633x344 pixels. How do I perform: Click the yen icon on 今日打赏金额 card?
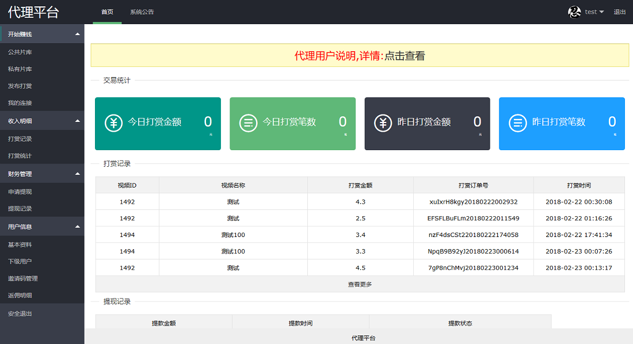click(113, 123)
